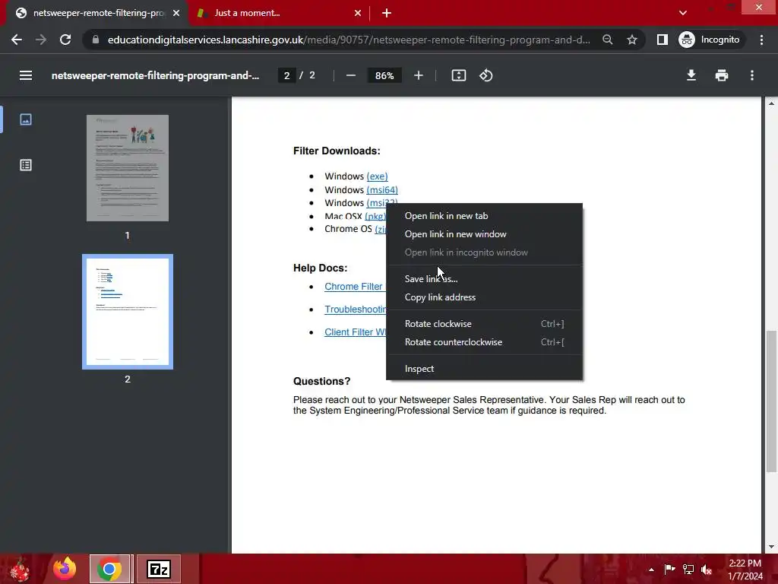Reload the current page
This screenshot has width=778, height=584.
coord(65,40)
